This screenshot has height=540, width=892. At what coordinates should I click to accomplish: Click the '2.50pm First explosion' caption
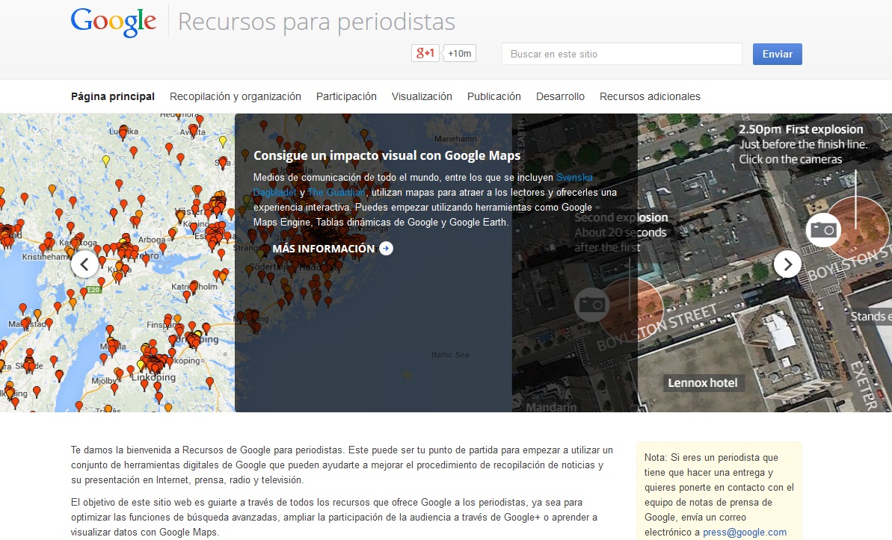tap(801, 130)
